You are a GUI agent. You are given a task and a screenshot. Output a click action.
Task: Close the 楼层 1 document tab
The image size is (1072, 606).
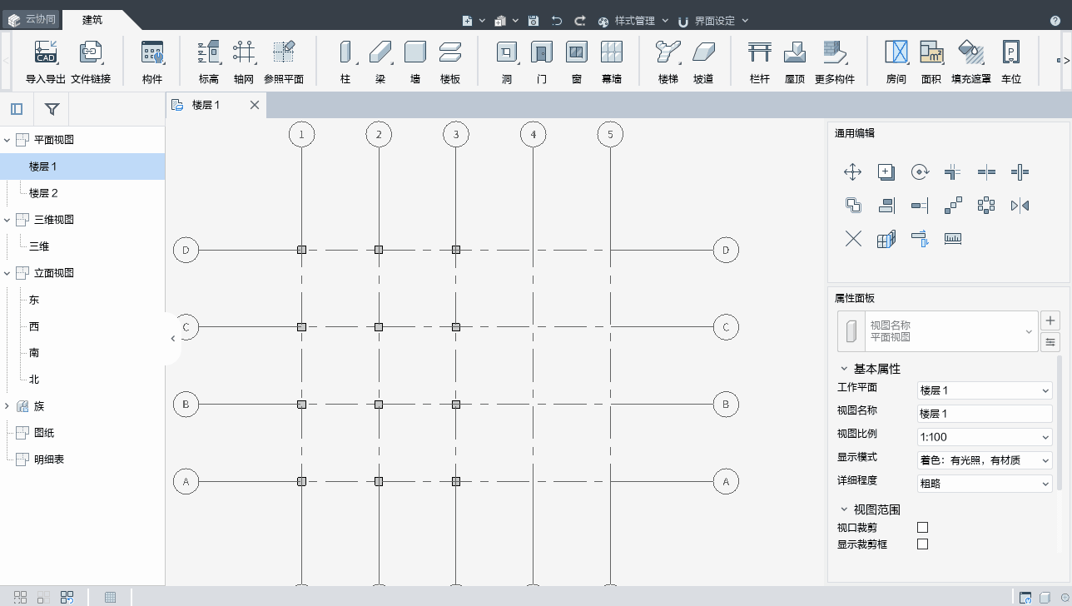click(x=255, y=105)
